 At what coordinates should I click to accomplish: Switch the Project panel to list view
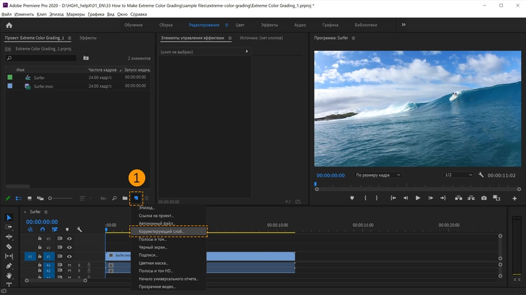click(19, 198)
